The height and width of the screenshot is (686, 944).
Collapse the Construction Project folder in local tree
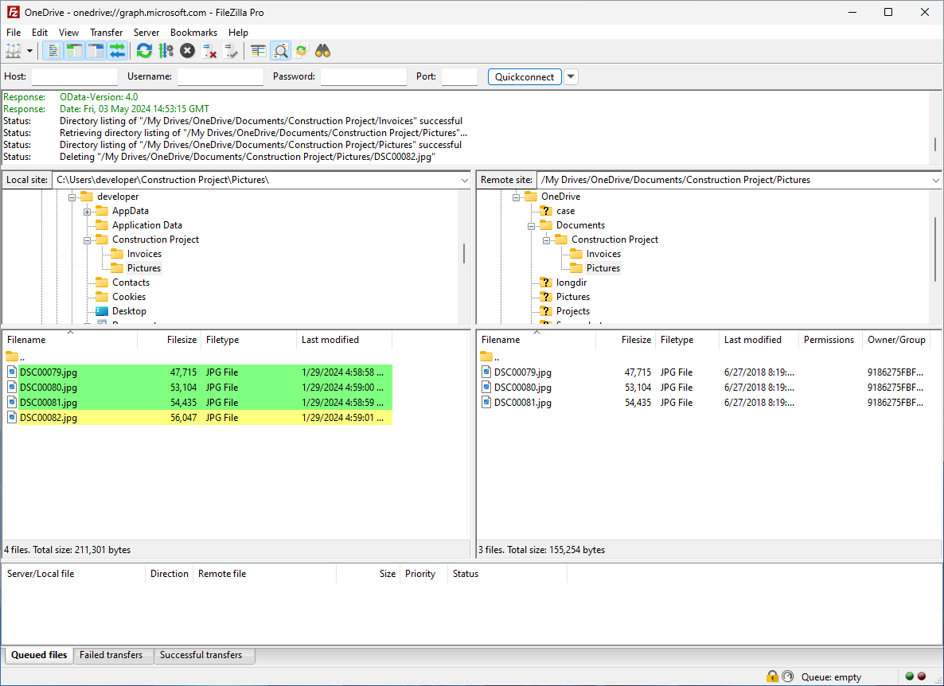(88, 239)
